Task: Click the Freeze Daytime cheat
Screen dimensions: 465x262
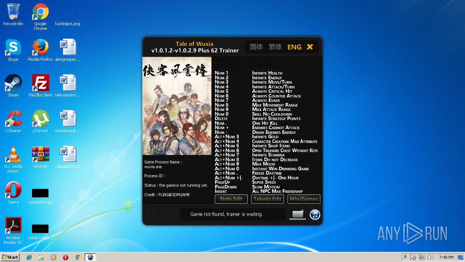Action: (267, 173)
